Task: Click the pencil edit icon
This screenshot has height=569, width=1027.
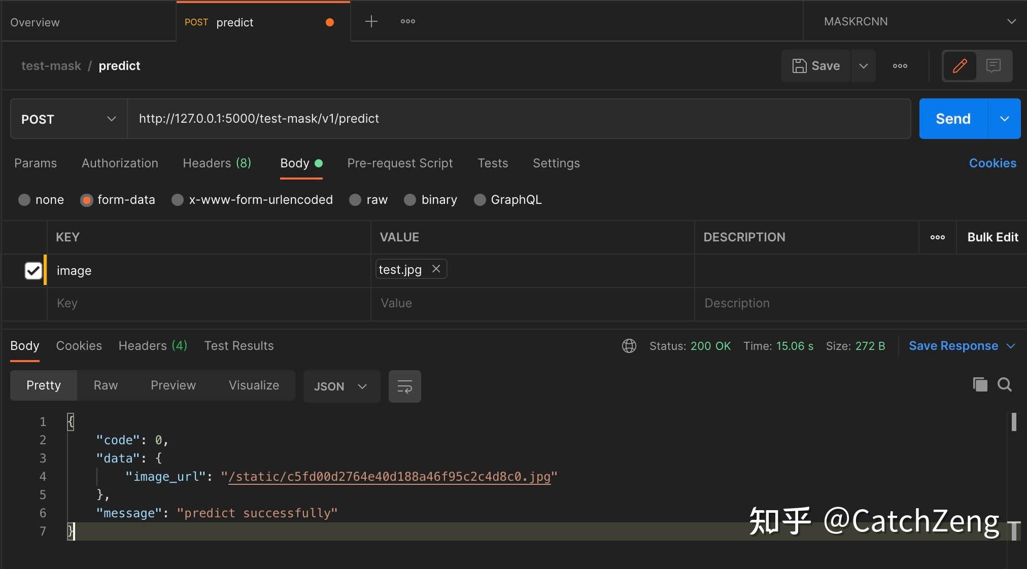Action: (960, 66)
